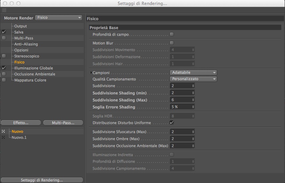Screen dimensions: 285x183
Task: Click the Suddivisione stepper arrows
Action: pos(193,86)
